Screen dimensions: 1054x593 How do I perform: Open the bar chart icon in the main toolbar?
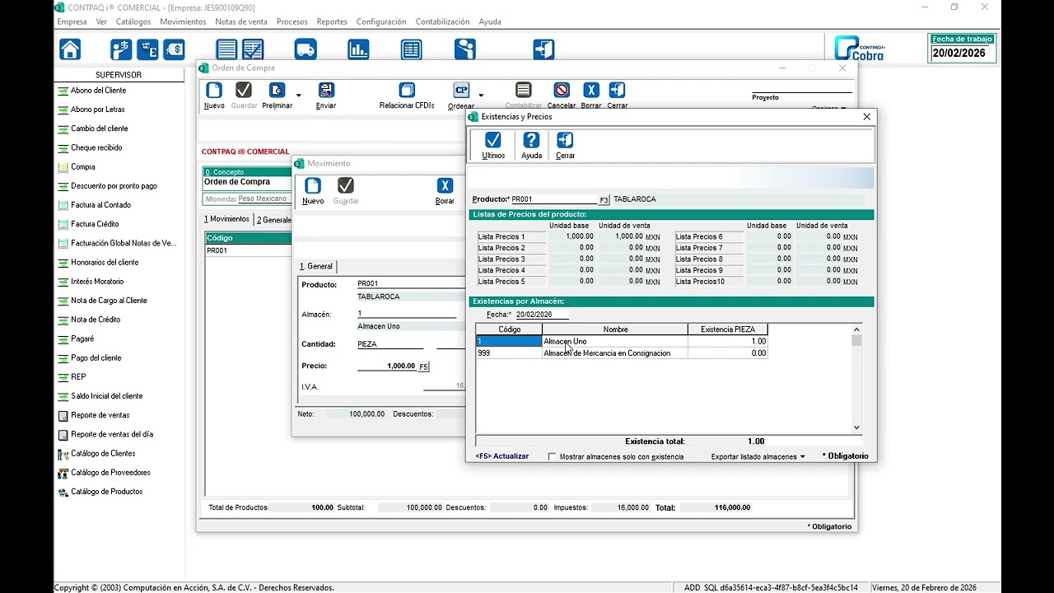pyautogui.click(x=358, y=49)
